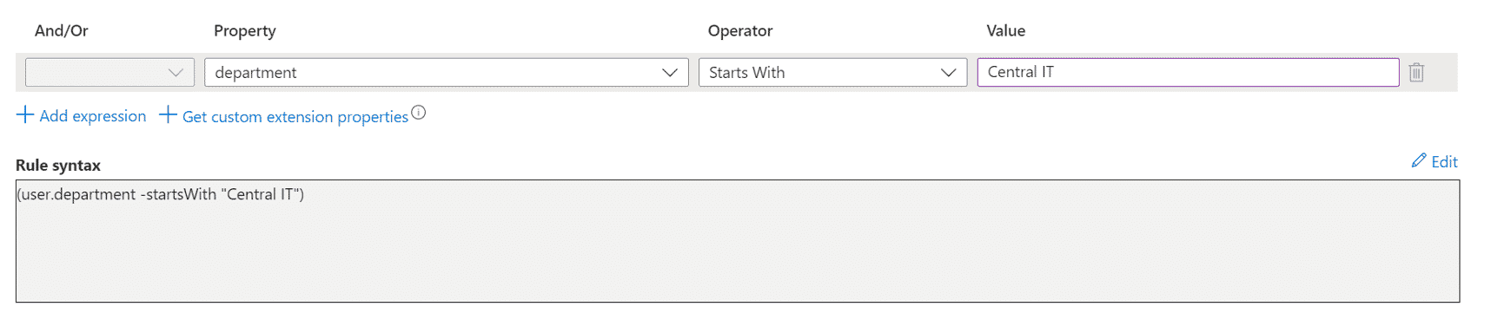Click the pencil icon next to Edit
This screenshot has width=1491, height=326.
1419,160
